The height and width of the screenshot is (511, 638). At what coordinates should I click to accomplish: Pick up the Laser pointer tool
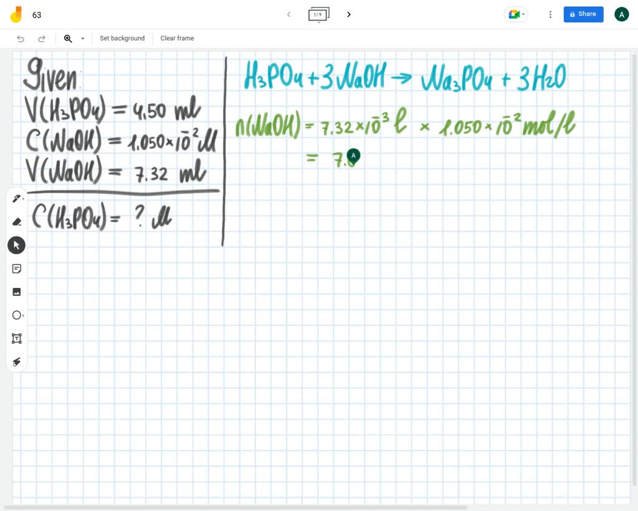pyautogui.click(x=16, y=361)
